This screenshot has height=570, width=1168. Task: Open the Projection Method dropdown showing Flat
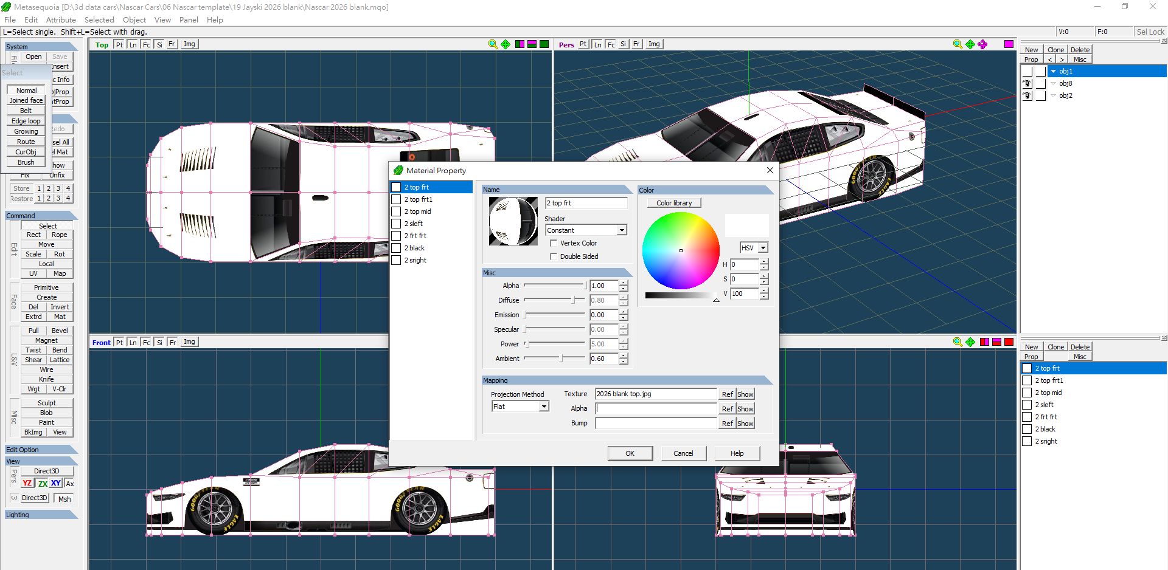pos(520,407)
